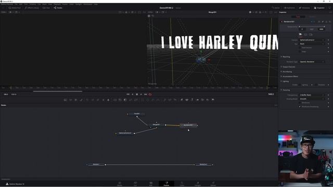The image size is (333, 187).
Task: Open the Image tab icon in Inspector
Action: (305, 34)
